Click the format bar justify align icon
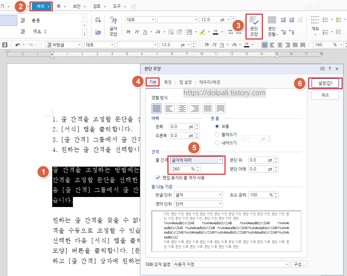This screenshot has width=347, height=276. [264, 45]
